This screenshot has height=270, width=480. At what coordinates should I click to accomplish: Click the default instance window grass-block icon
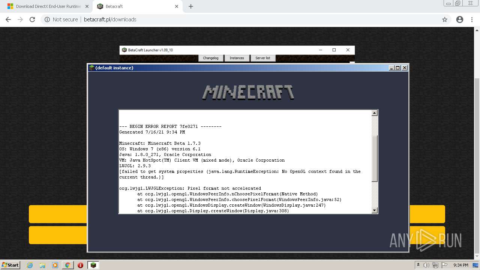point(91,68)
